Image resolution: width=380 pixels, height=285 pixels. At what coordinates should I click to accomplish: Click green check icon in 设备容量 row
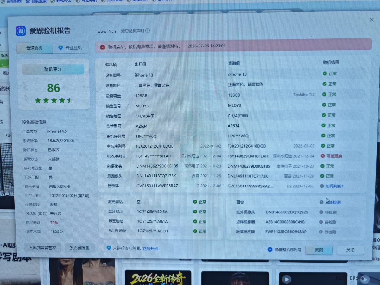325,94
